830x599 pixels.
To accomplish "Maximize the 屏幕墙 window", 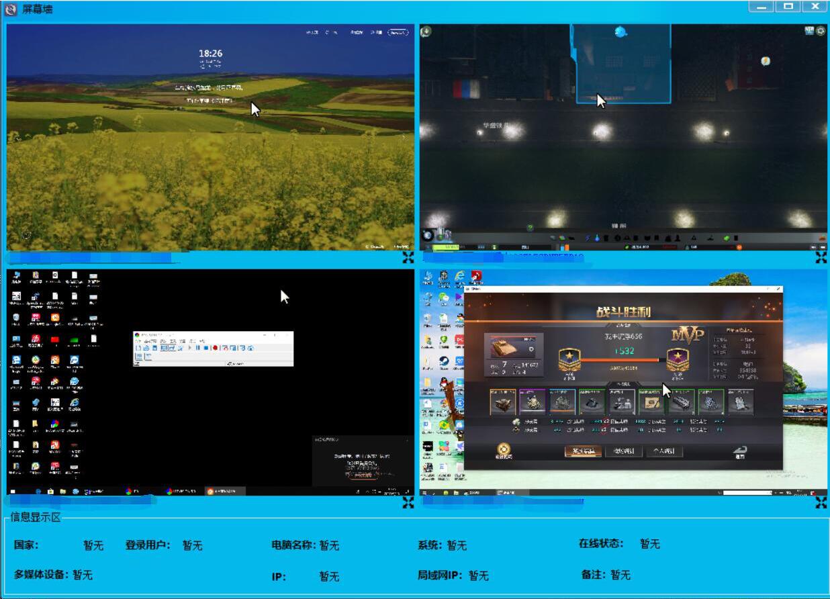I will (x=788, y=7).
